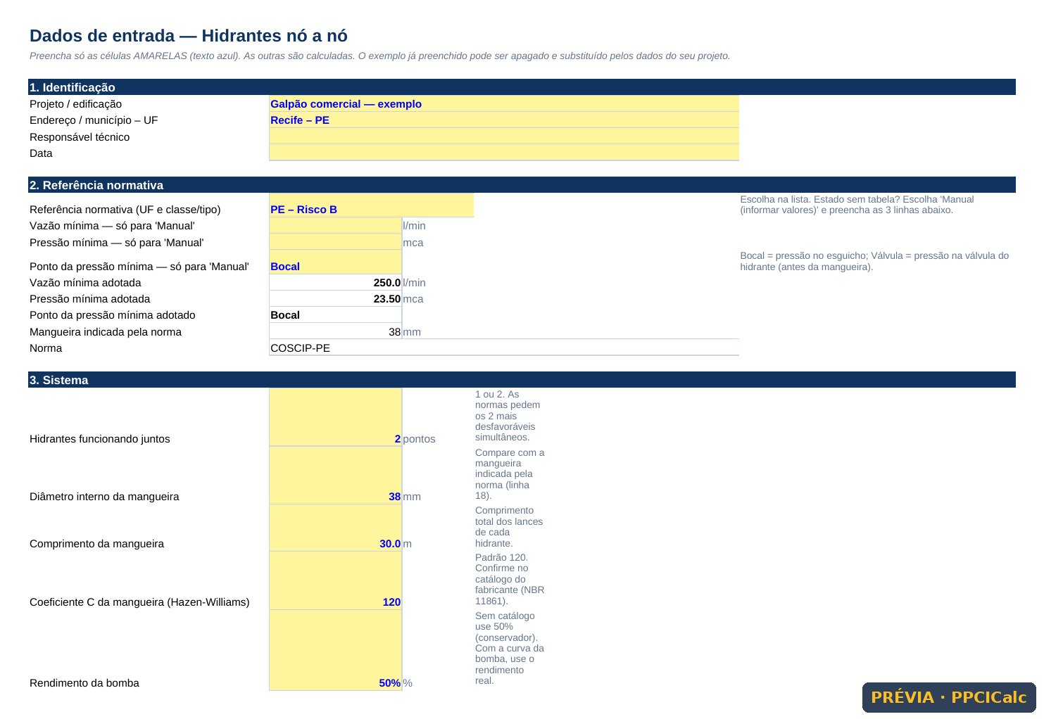
Task: Click the note starting 'Bocal = pressão no esguicho'
Action: coord(874,261)
